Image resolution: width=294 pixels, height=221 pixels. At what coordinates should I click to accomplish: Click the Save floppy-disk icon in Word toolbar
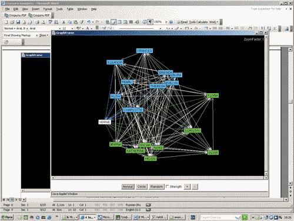click(x=18, y=22)
